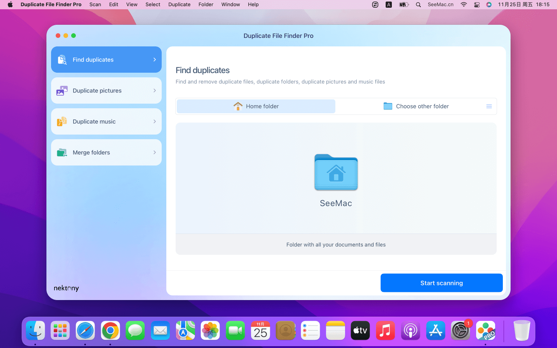Click the Duplicate music sidebar icon
The height and width of the screenshot is (348, 557).
62,121
